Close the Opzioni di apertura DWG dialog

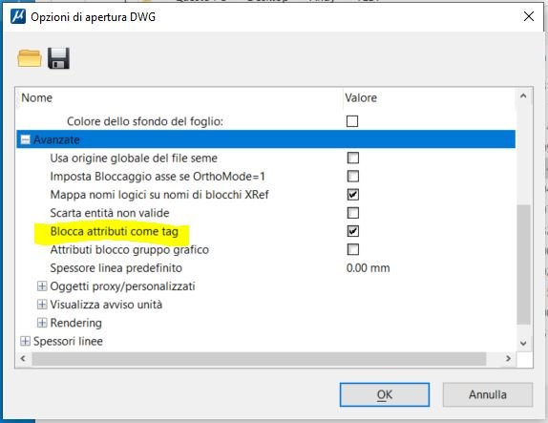coord(529,16)
